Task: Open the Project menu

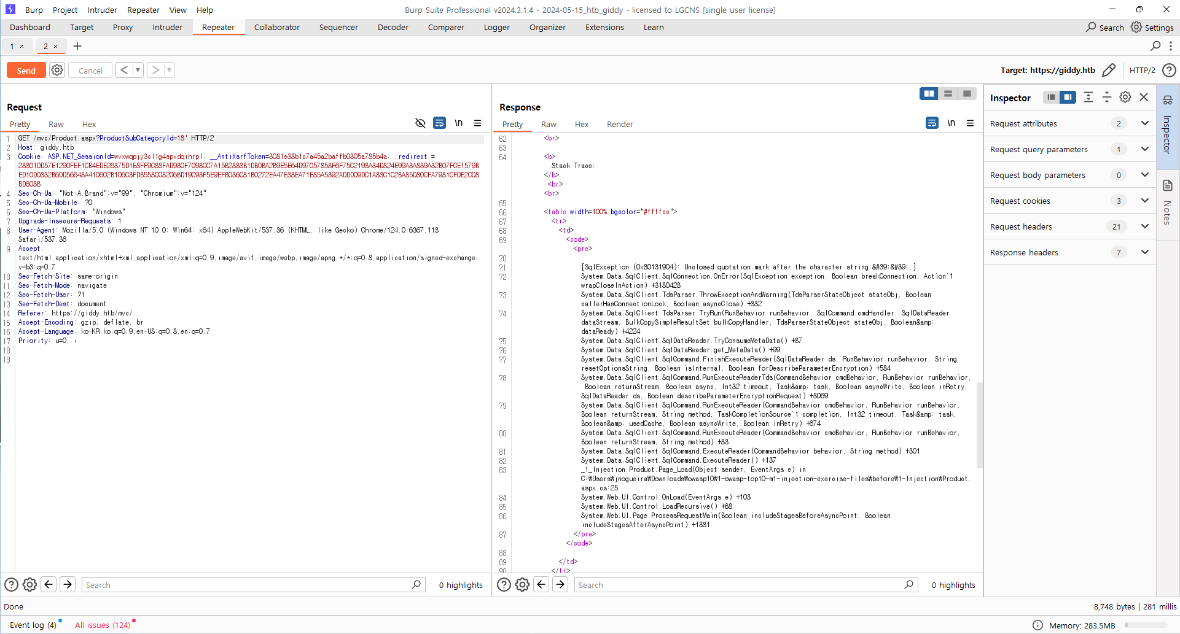Action: pos(65,10)
